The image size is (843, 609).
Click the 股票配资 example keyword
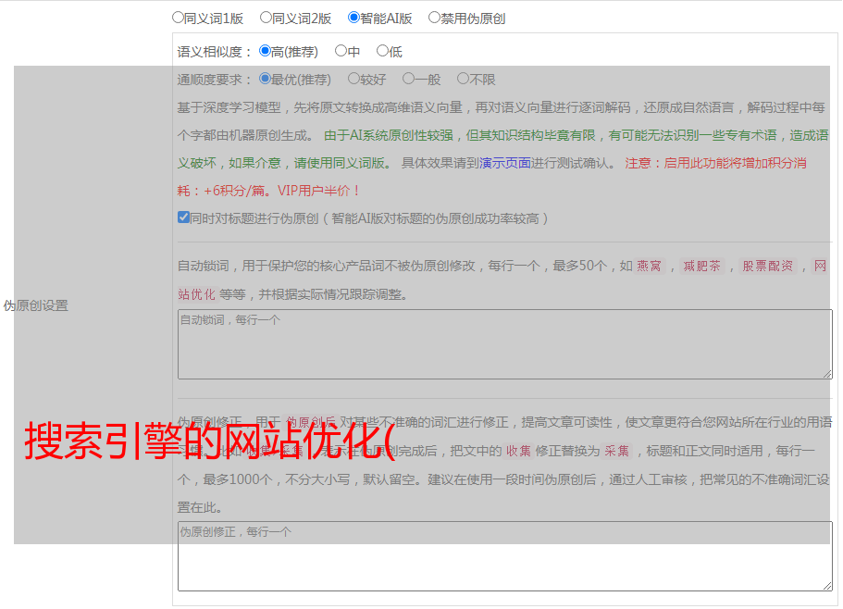[768, 266]
